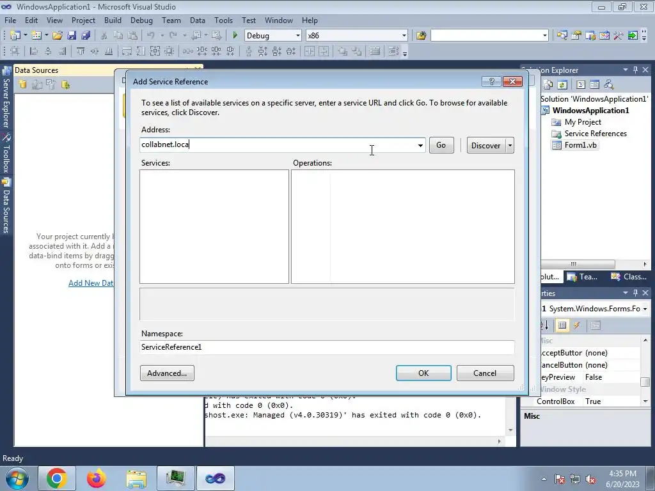Open the Project menu
This screenshot has width=655, height=491.
click(83, 20)
